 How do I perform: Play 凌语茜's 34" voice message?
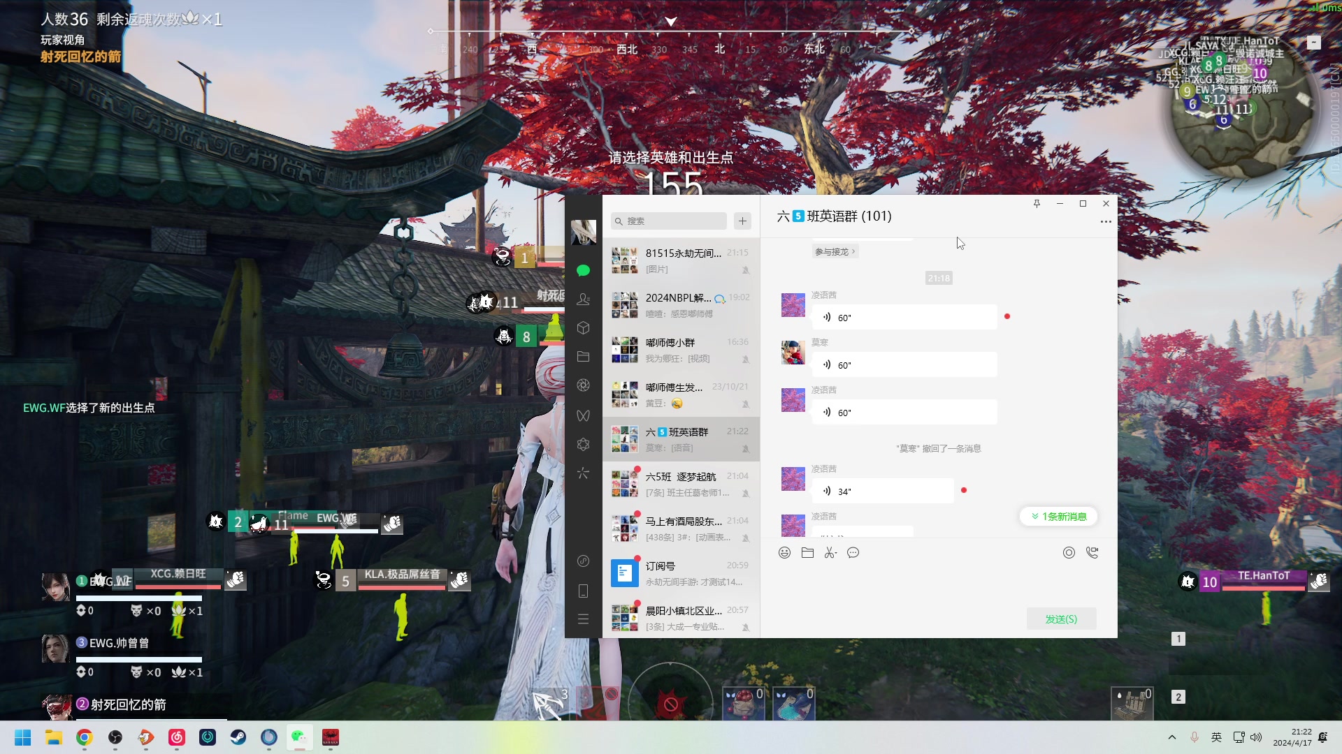(x=883, y=491)
